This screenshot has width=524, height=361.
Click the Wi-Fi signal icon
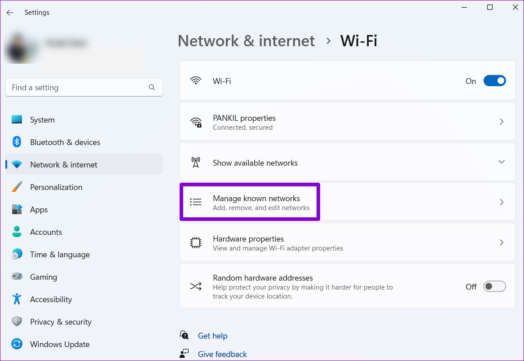point(196,80)
